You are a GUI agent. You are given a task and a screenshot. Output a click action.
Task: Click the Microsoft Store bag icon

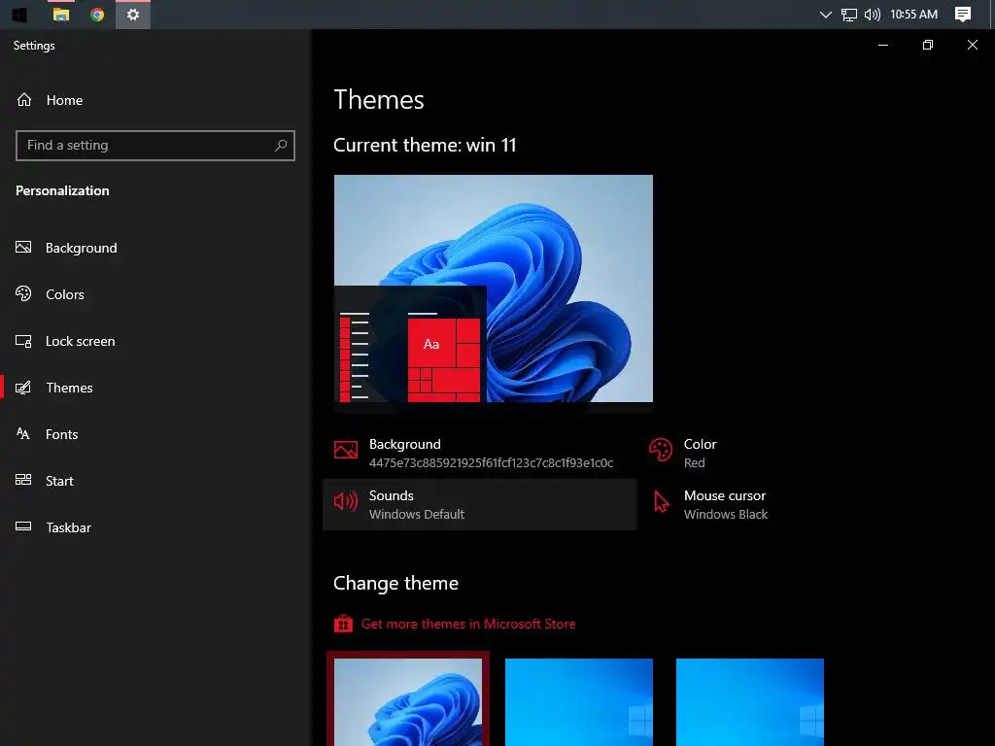[343, 624]
